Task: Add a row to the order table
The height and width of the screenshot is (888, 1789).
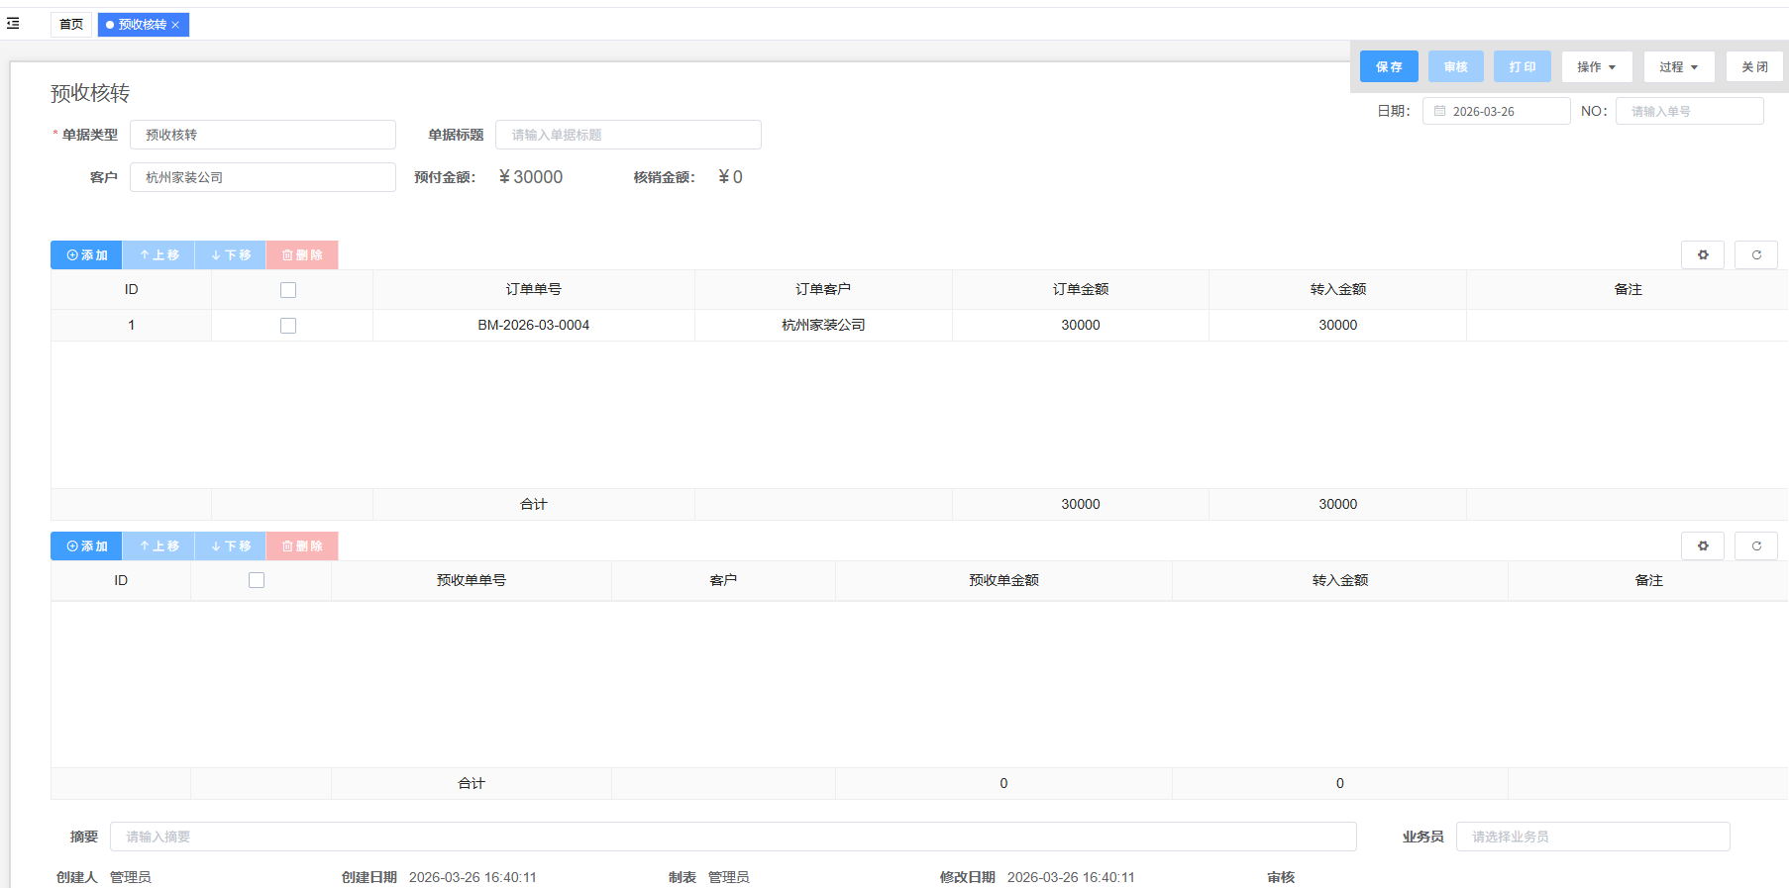Action: (x=86, y=255)
